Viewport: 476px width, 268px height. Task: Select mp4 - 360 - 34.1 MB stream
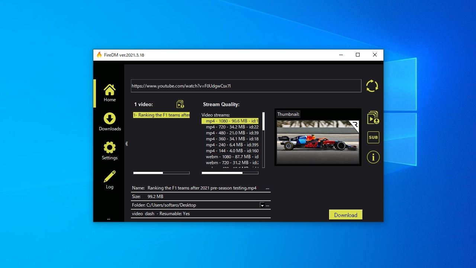click(x=230, y=139)
